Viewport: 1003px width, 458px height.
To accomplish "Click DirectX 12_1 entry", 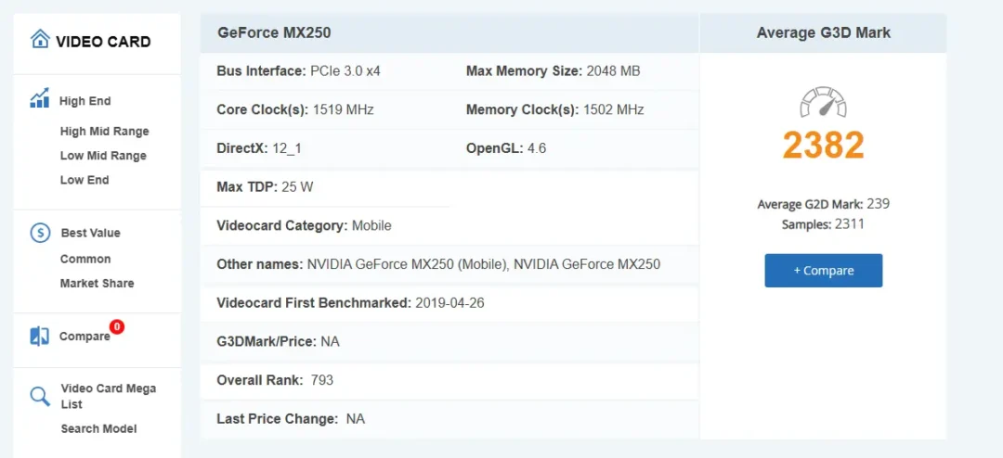I will 259,149.
